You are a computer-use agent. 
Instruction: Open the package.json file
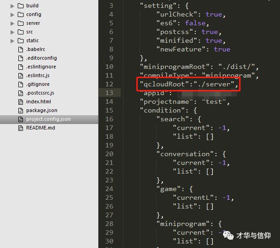pos(42,110)
